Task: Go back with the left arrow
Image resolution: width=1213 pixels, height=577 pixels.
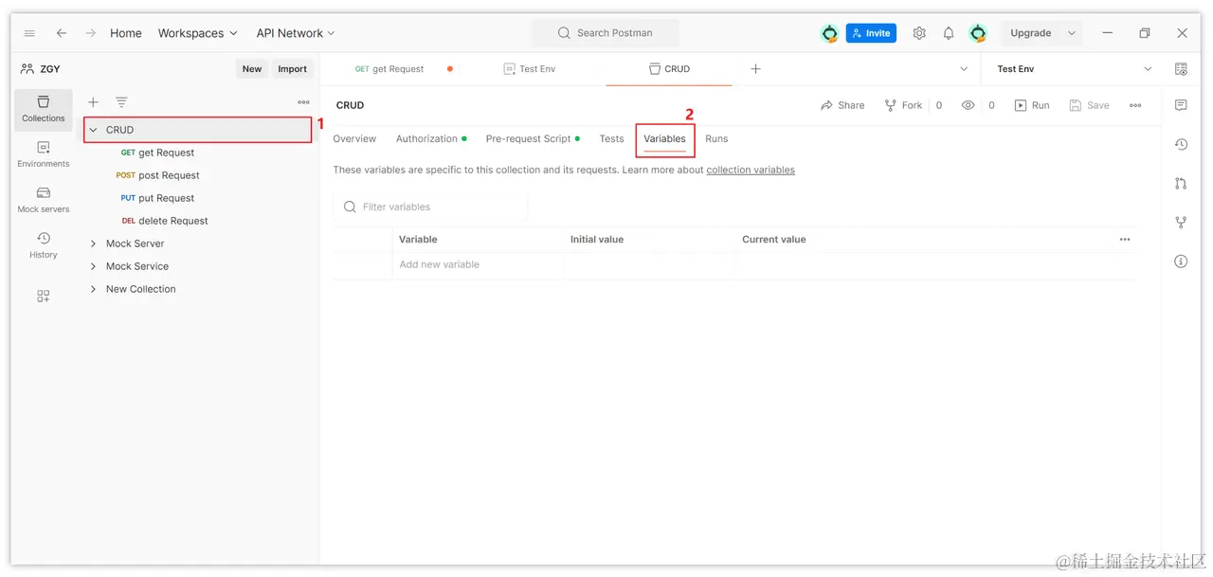Action: (x=62, y=33)
